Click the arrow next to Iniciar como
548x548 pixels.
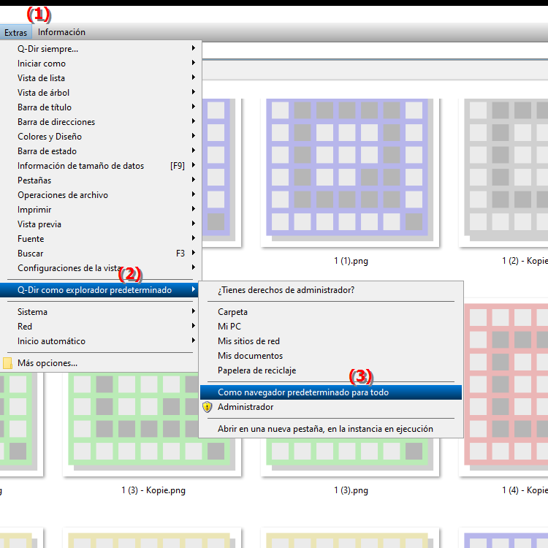(x=194, y=63)
